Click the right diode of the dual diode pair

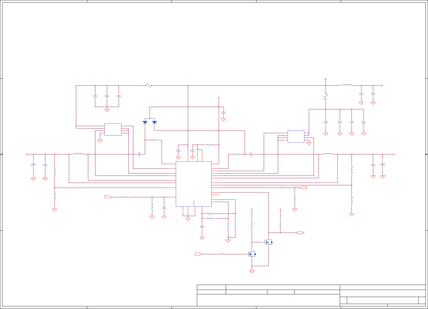155,122
